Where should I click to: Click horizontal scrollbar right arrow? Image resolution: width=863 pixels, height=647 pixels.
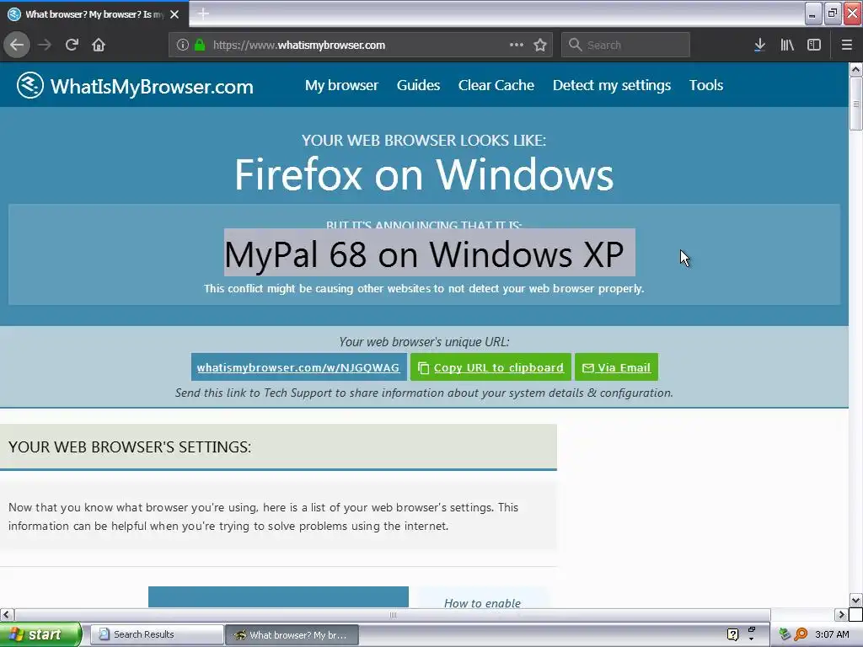click(x=841, y=614)
